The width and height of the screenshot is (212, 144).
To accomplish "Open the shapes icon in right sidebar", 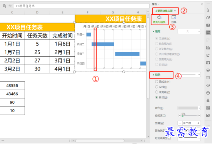I will pyautogui.click(x=208, y=18).
